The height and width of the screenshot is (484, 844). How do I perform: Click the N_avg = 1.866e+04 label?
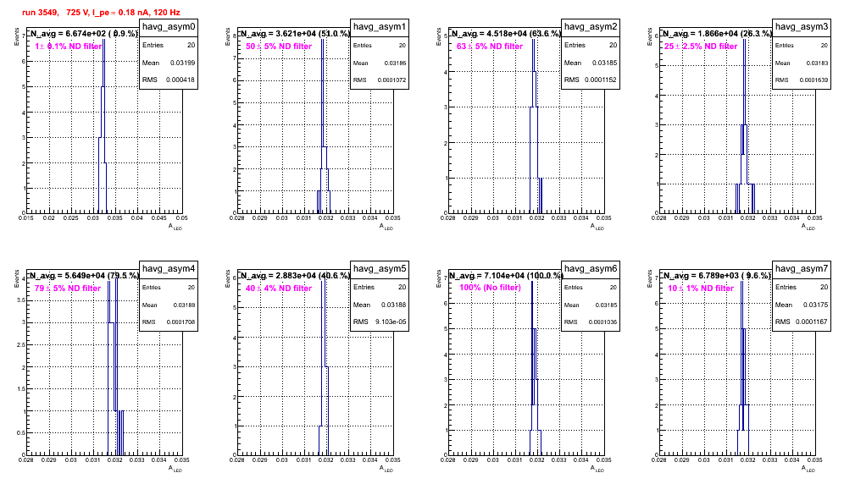(717, 33)
